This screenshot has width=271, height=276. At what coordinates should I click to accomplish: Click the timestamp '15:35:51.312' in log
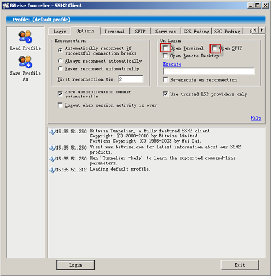(x=71, y=170)
